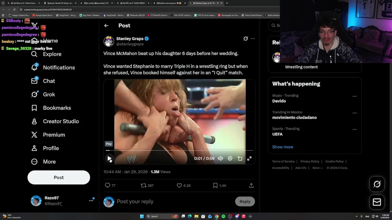This screenshot has height=220, width=392.
Task: Click Show more under What's happening
Action: pos(283,147)
